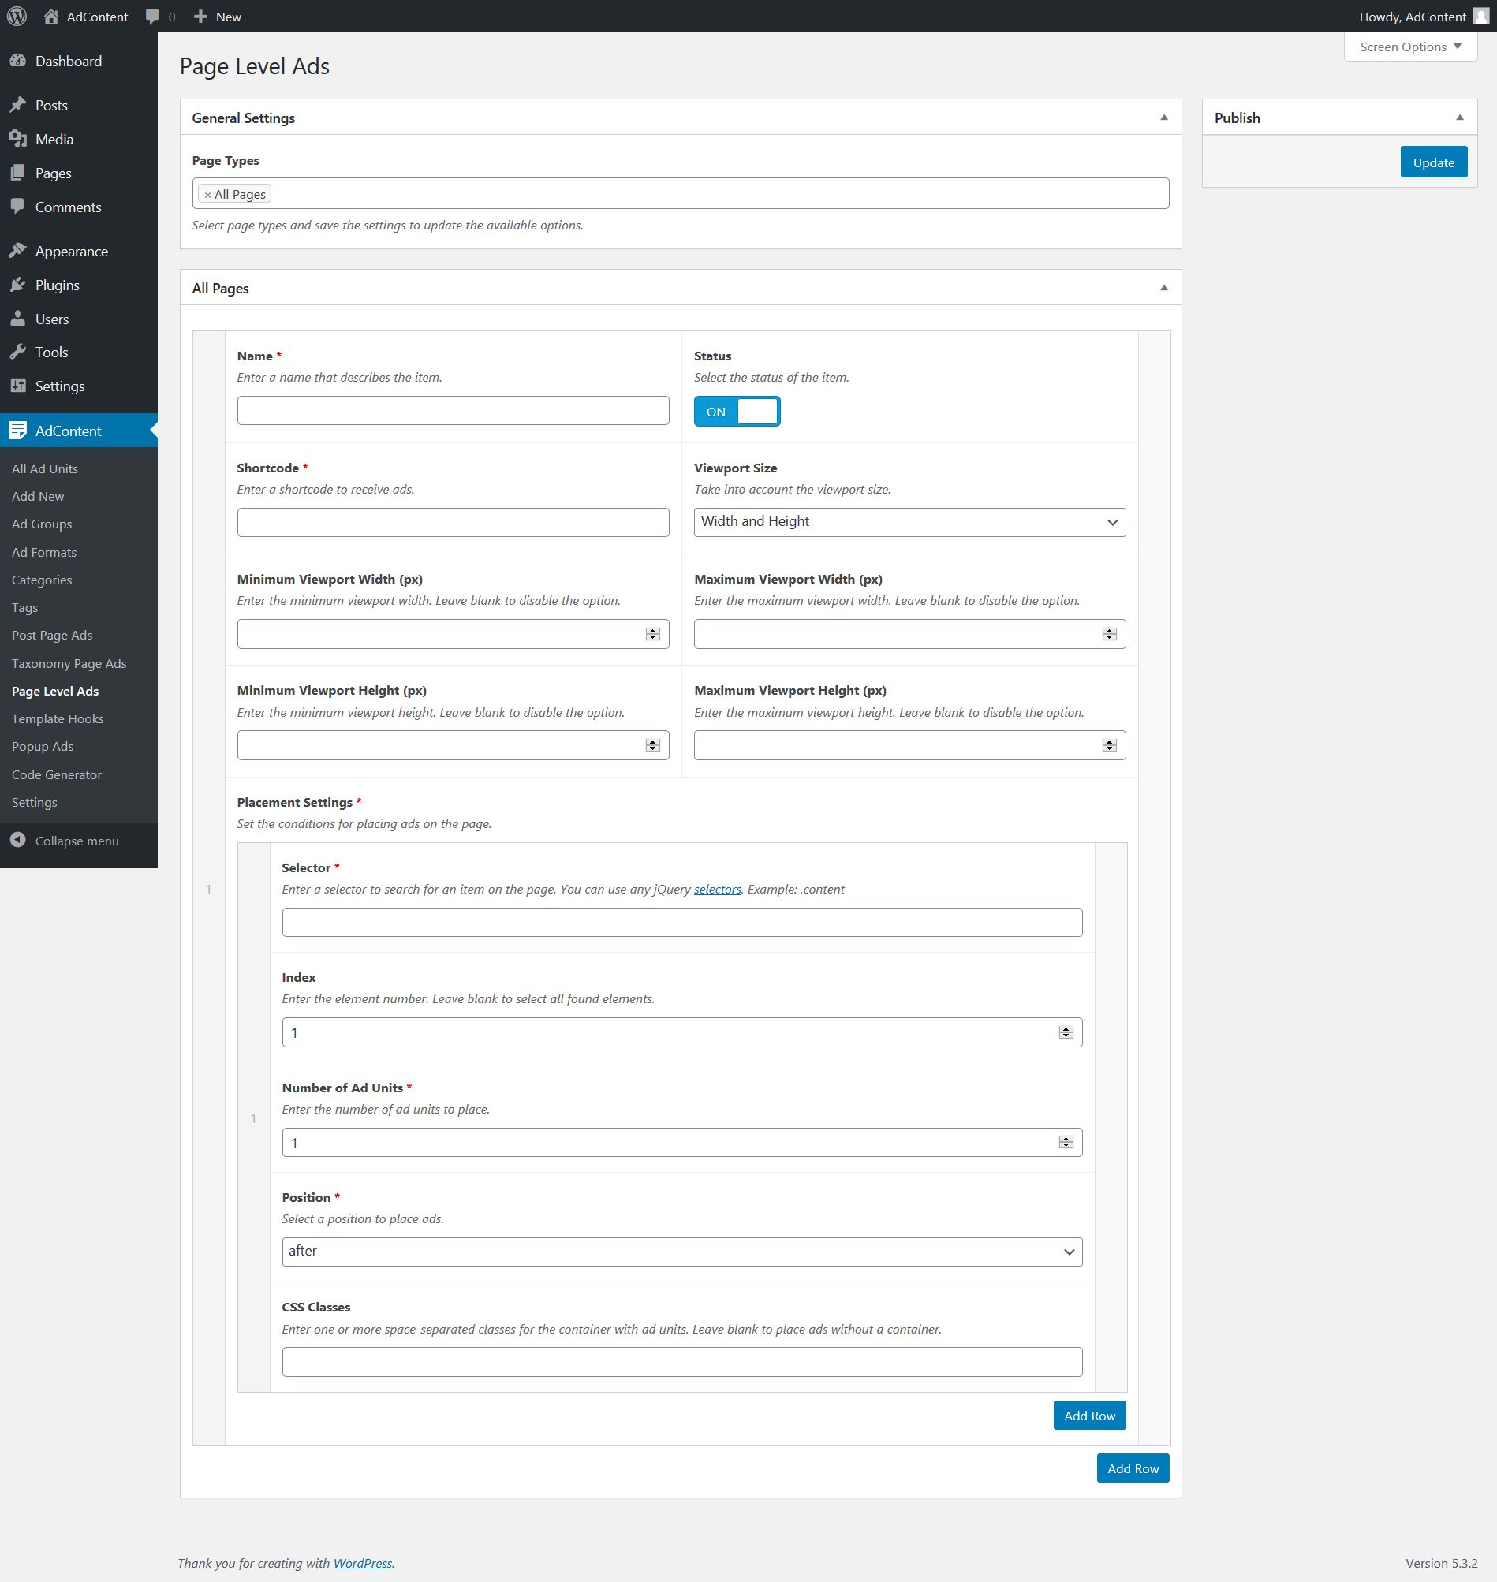Click the WordPress logo icon
The width and height of the screenshot is (1497, 1582).
[17, 16]
